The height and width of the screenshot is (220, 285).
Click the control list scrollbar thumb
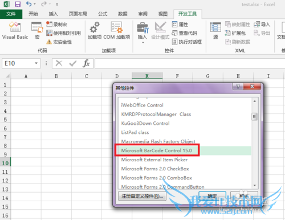[x=255, y=116]
